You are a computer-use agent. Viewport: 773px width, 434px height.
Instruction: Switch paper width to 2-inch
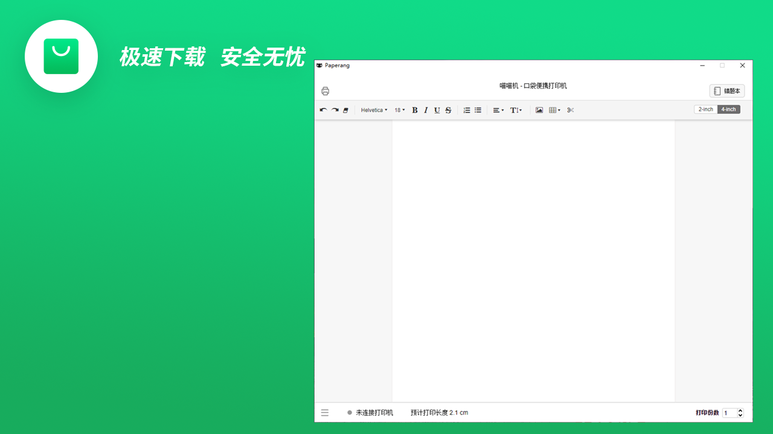click(705, 109)
